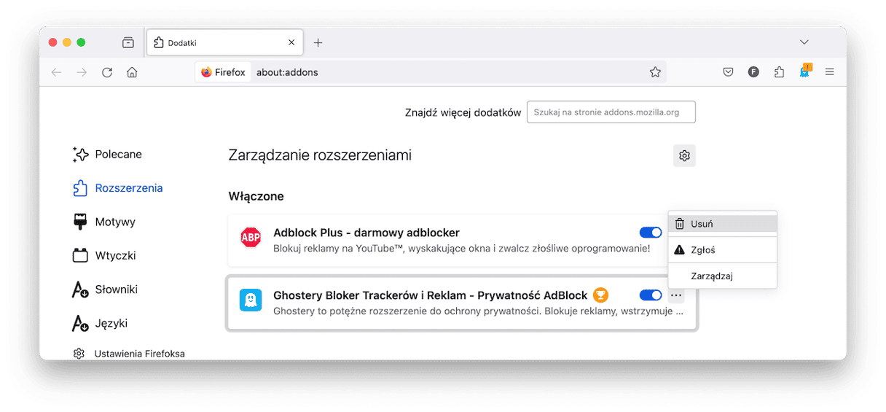Select the Dodatki browser tab
886x412 pixels.
[x=225, y=43]
